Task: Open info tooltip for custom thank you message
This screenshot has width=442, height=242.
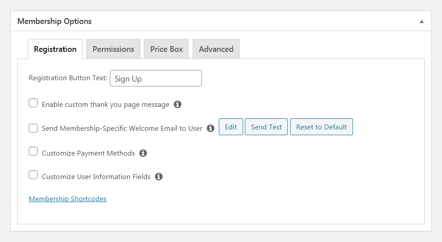Action: (177, 104)
